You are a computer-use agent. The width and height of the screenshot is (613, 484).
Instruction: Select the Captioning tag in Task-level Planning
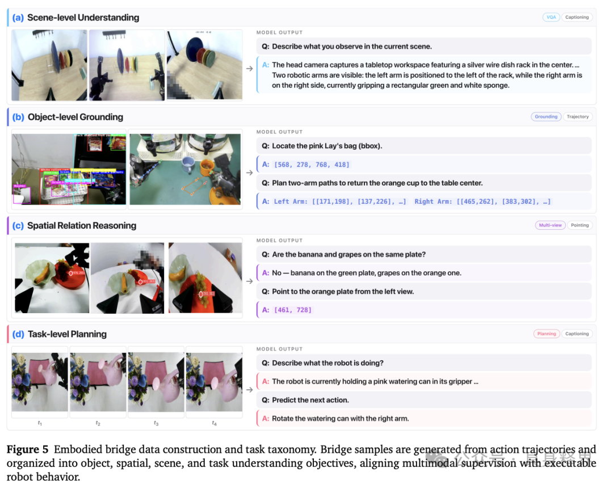point(577,334)
